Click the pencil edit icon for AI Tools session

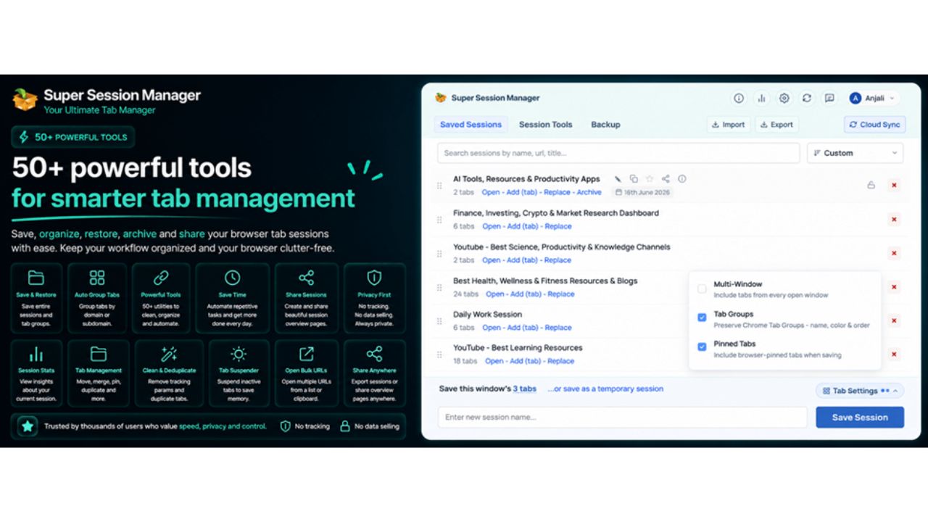point(618,179)
